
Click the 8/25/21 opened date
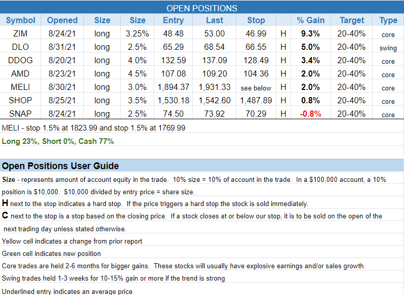coord(62,100)
